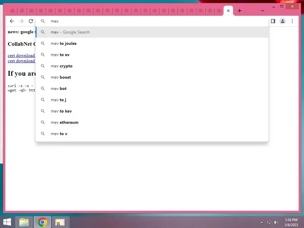Click the Chrome taskbar icon
This screenshot has width=304, height=228.
click(42, 222)
